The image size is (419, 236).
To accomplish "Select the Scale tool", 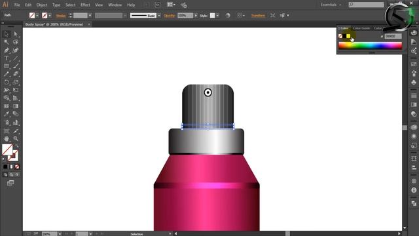I will [16, 82].
